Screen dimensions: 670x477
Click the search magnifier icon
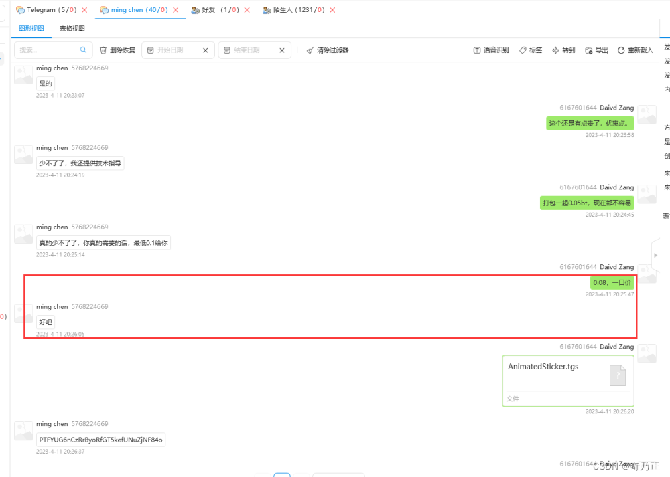click(83, 50)
